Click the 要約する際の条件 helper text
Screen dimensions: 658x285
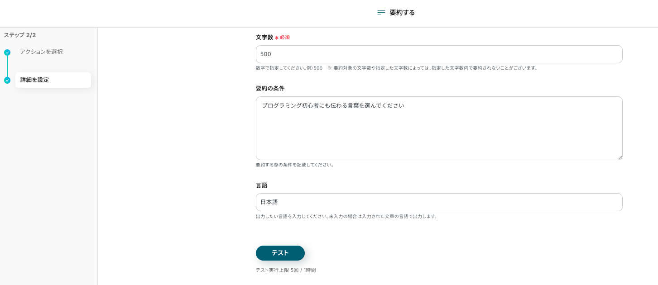(295, 165)
